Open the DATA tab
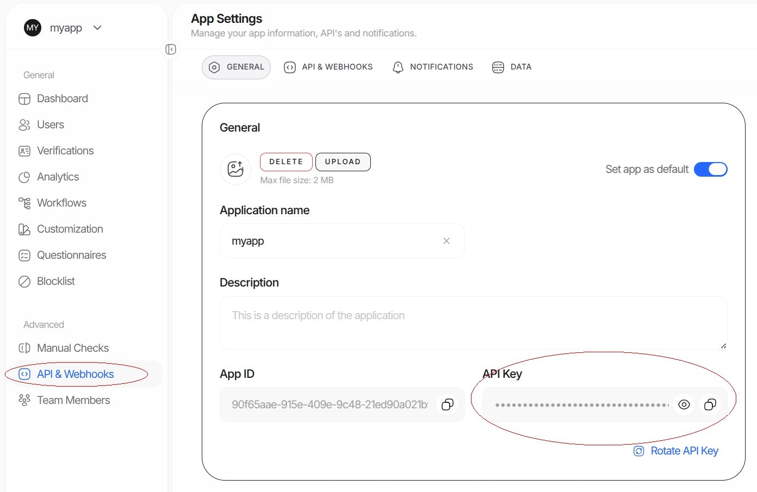 pyautogui.click(x=512, y=67)
